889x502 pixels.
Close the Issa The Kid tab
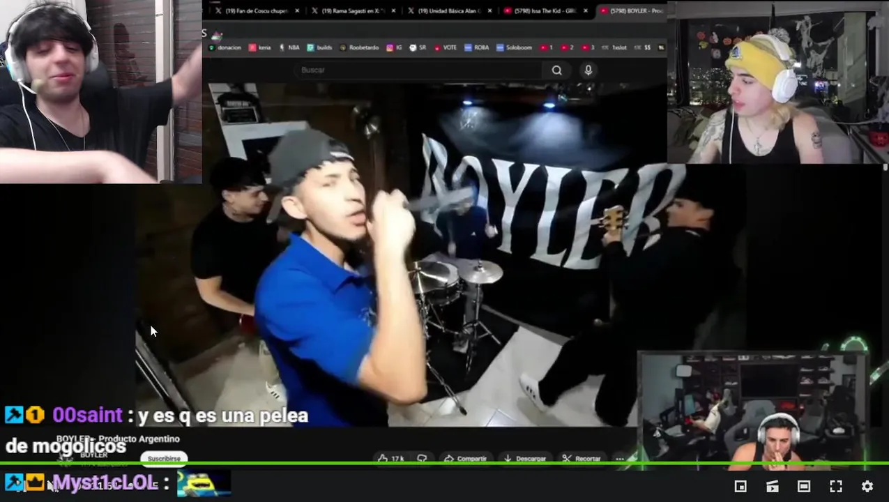tap(585, 10)
